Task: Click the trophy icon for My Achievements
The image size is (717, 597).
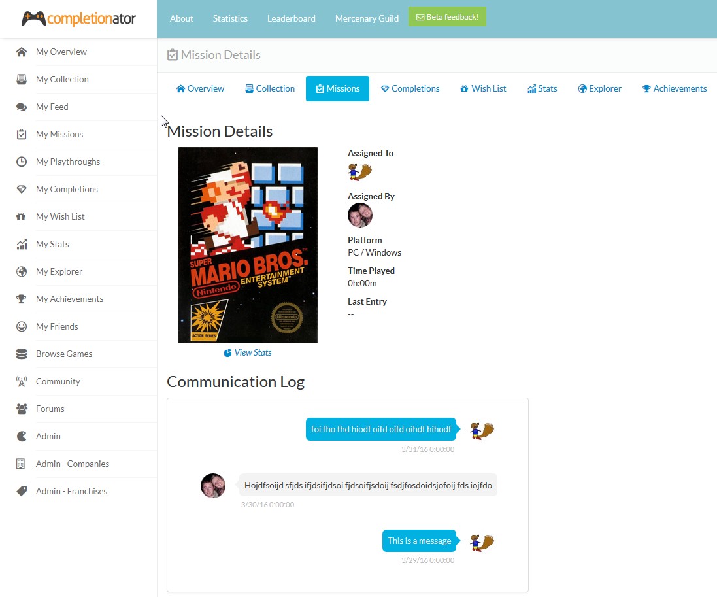Action: click(x=22, y=299)
